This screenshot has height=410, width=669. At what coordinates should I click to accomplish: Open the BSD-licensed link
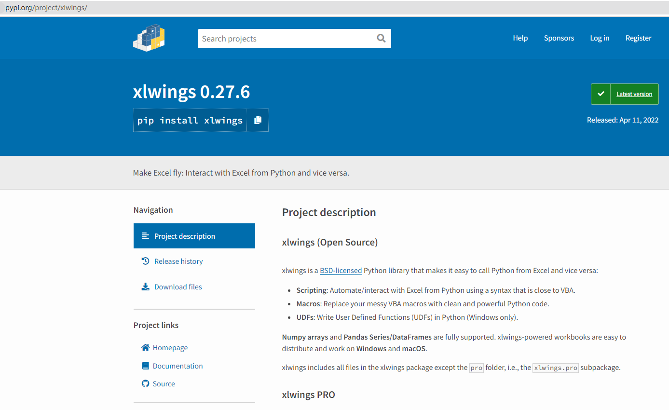341,270
